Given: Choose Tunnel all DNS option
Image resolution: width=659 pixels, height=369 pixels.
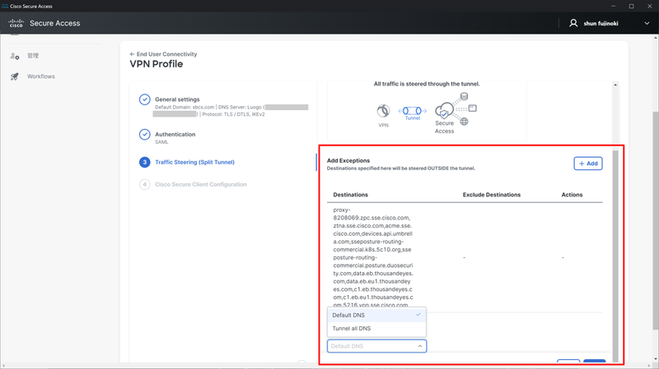Looking at the screenshot, I should [x=376, y=329].
